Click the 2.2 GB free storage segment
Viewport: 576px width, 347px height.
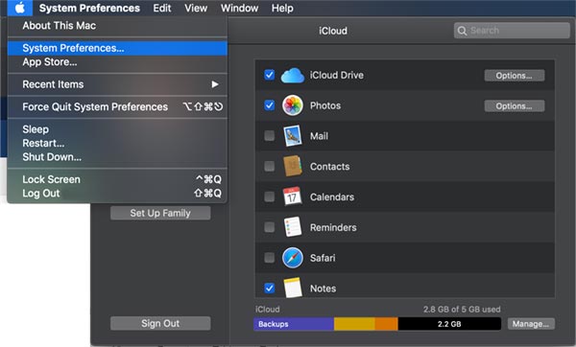point(449,324)
